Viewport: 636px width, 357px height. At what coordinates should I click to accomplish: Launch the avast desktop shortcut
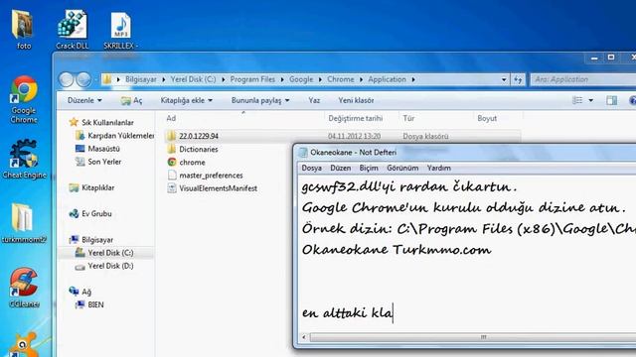coord(23,345)
